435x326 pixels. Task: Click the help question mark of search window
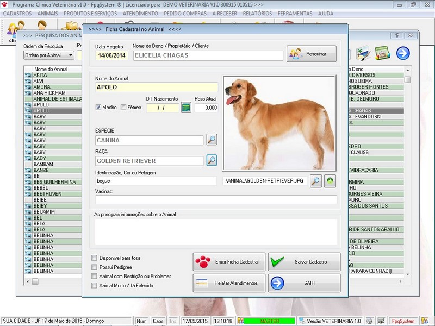(x=397, y=35)
